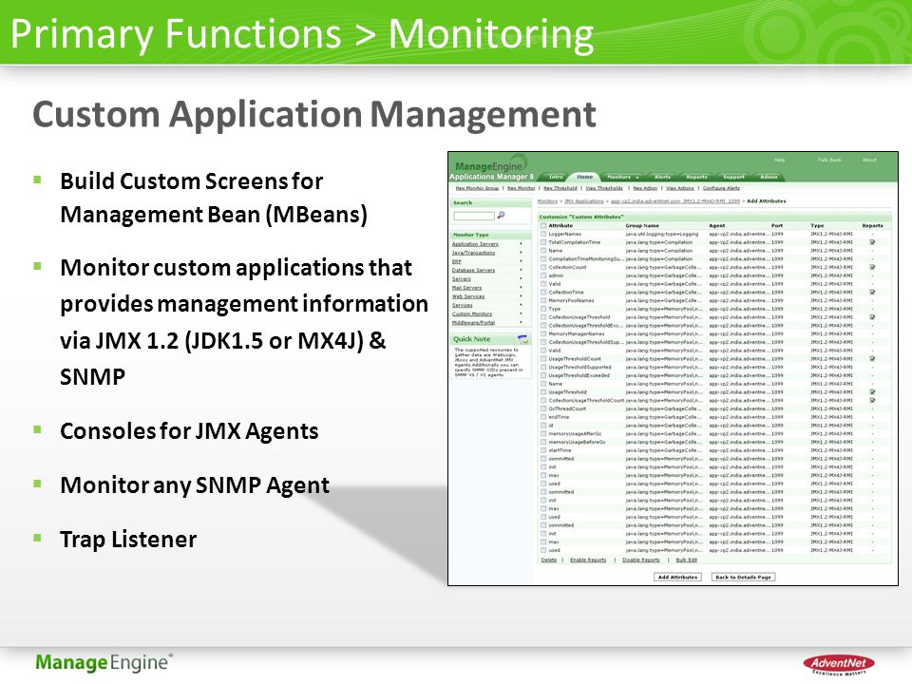Expand Custom Monitors arrow

pyautogui.click(x=521, y=313)
